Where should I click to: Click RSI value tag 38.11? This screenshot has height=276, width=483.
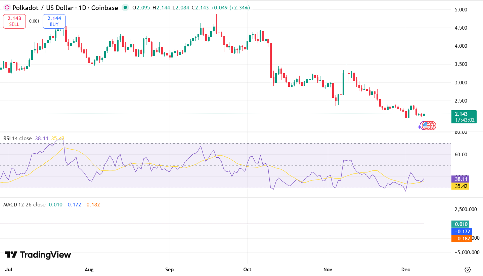pos(460,179)
